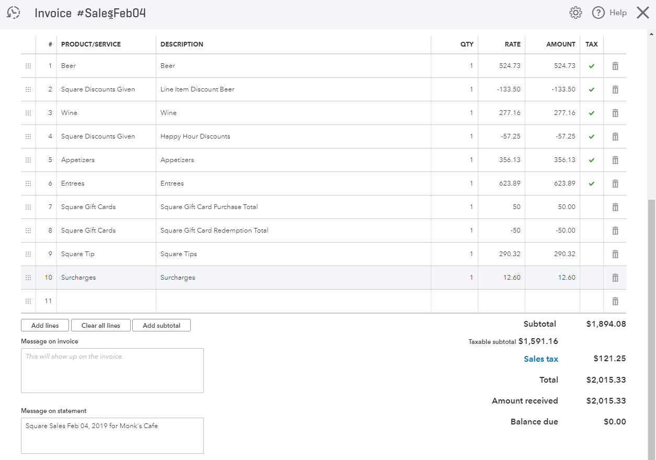Toggle the tax checkmark on the Entrees row
Image resolution: width=656 pixels, height=460 pixels.
pos(592,183)
